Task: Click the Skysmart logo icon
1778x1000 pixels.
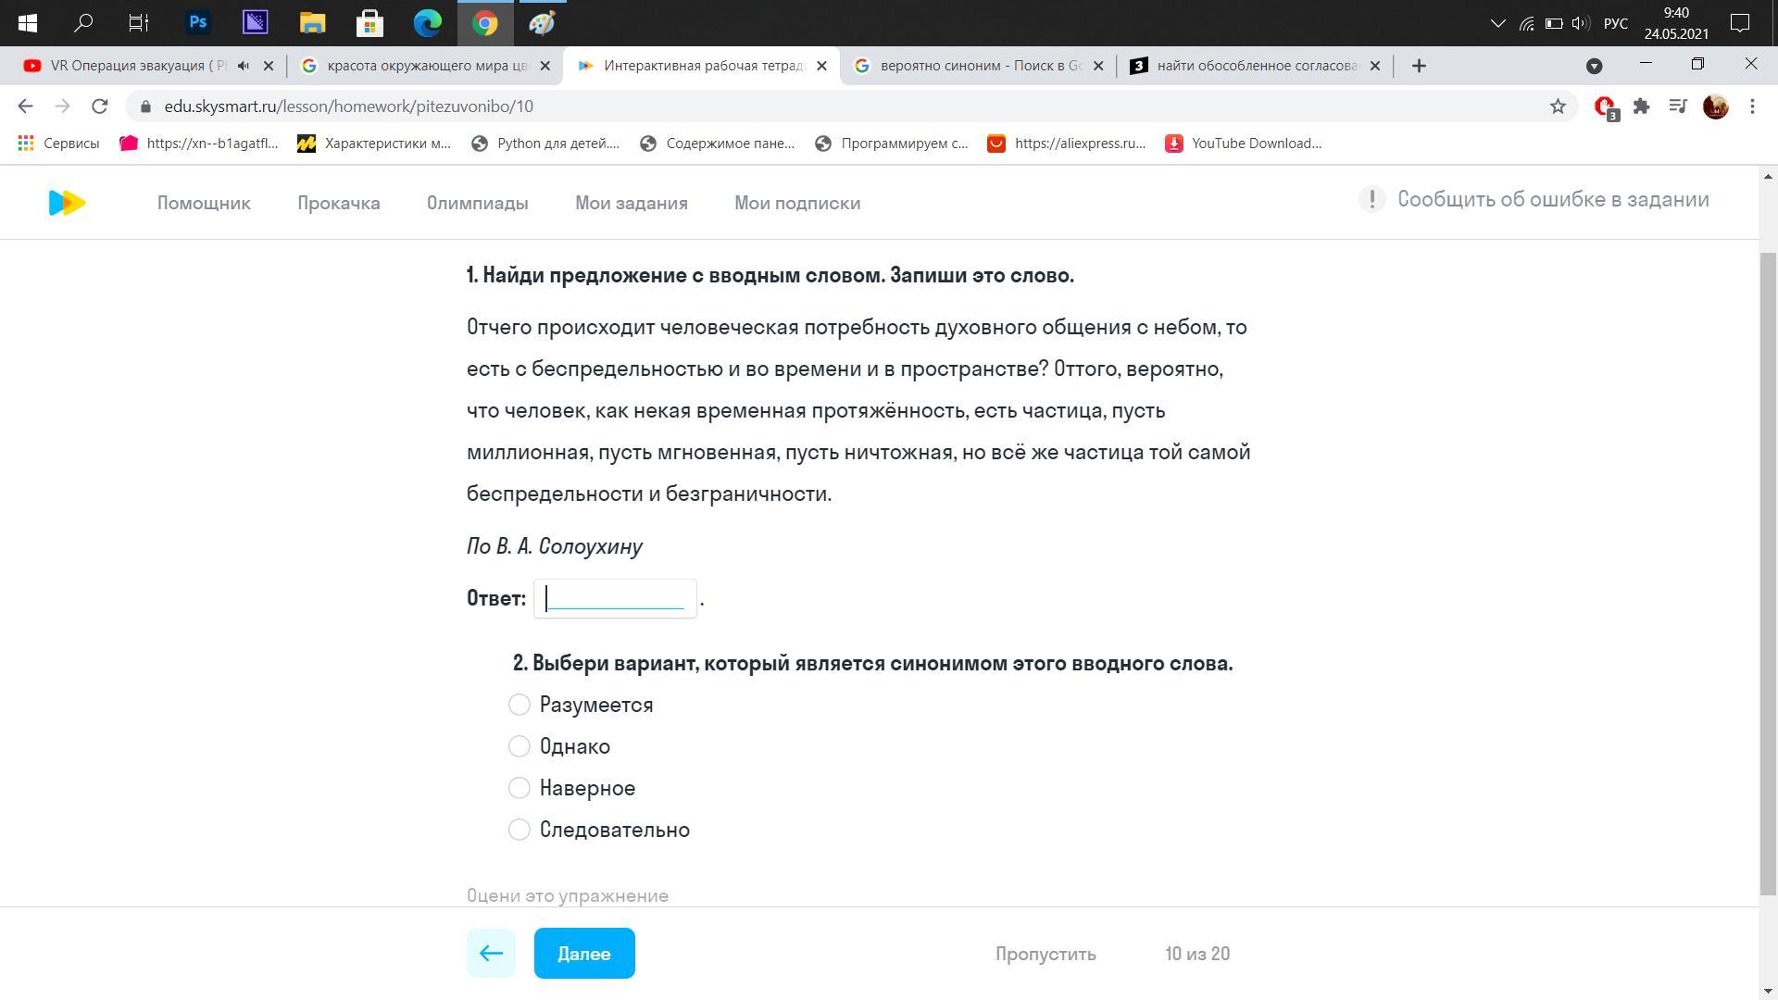Action: click(x=67, y=203)
